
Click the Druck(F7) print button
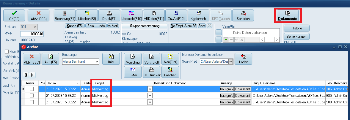coord(109,15)
